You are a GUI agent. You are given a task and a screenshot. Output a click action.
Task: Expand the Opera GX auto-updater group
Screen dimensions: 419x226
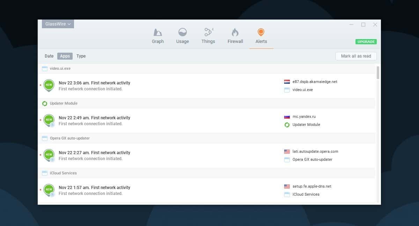point(70,138)
